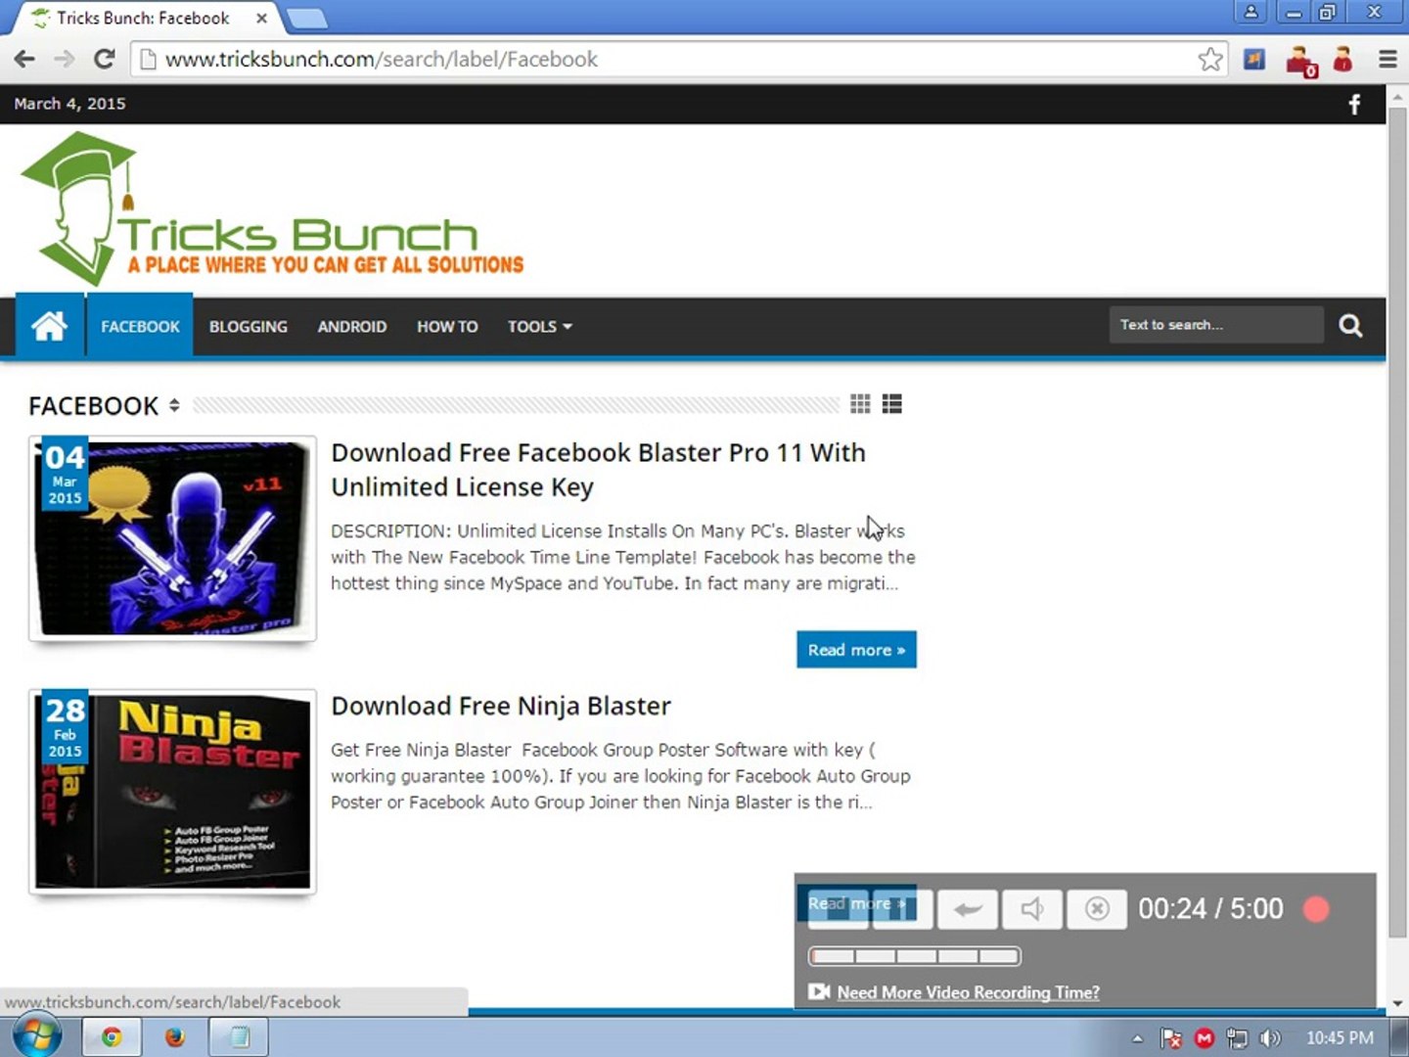Open the third taskbar window button

[x=239, y=1037]
